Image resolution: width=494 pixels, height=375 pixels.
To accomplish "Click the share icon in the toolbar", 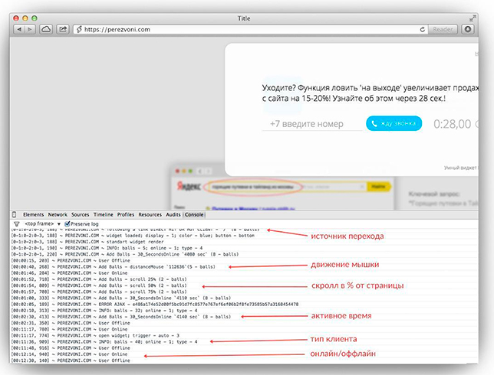I will click(63, 29).
